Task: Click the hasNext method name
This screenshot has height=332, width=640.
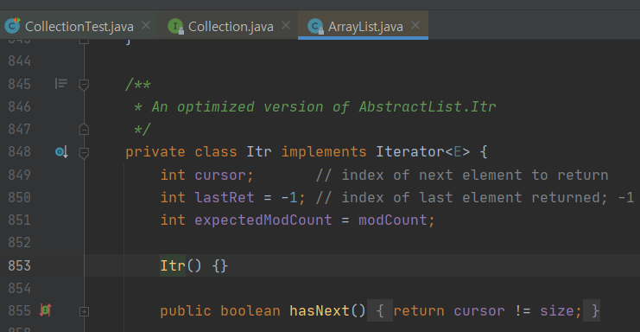Action: click(320, 311)
